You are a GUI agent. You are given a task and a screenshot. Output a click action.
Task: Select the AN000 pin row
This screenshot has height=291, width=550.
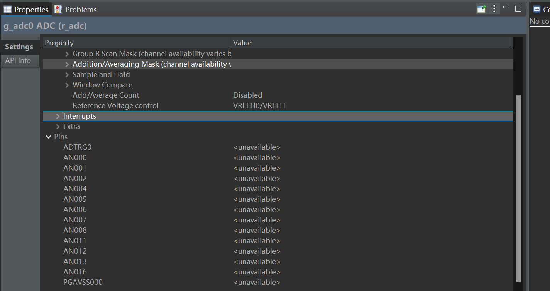point(278,158)
